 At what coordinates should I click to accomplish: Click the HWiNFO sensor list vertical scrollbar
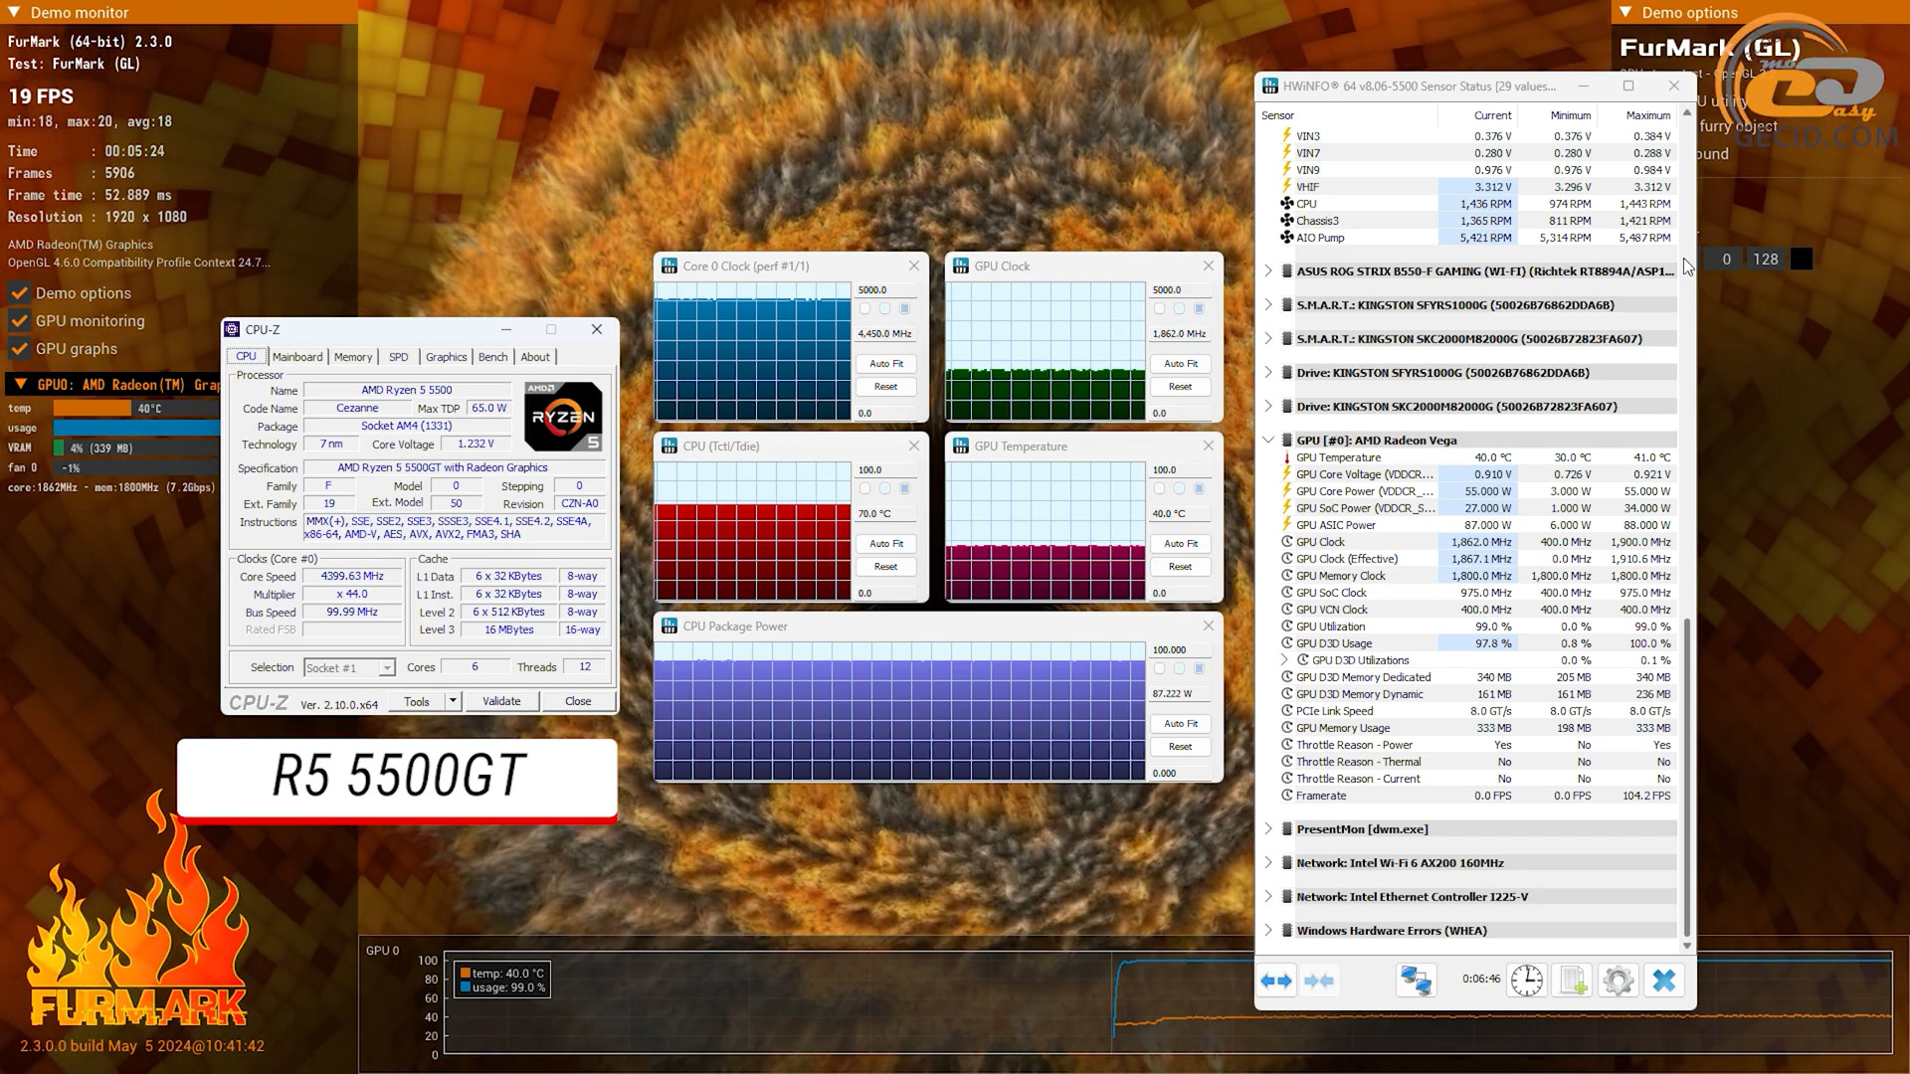[x=1686, y=776]
